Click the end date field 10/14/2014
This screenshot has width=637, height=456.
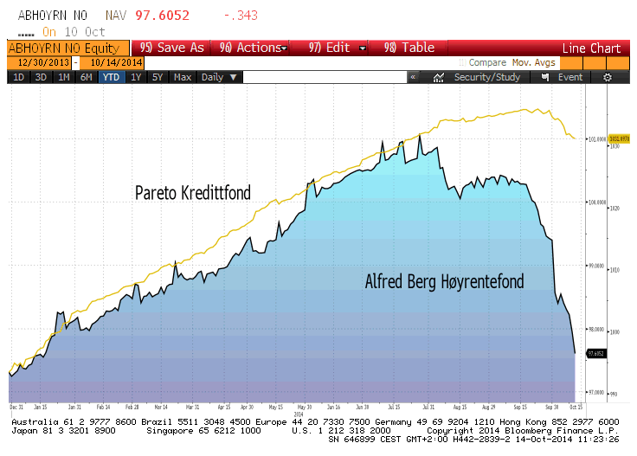pyautogui.click(x=112, y=62)
